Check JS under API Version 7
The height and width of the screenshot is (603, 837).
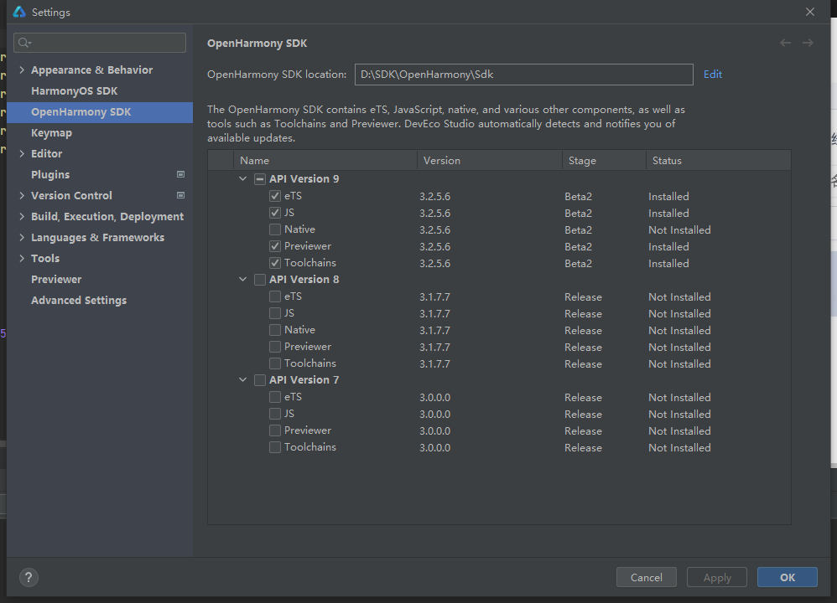[x=275, y=414]
